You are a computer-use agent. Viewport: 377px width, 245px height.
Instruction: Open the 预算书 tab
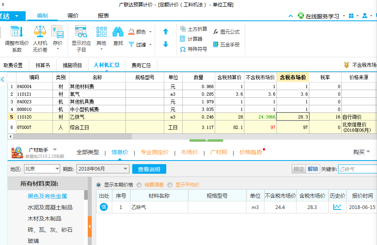coord(42,65)
